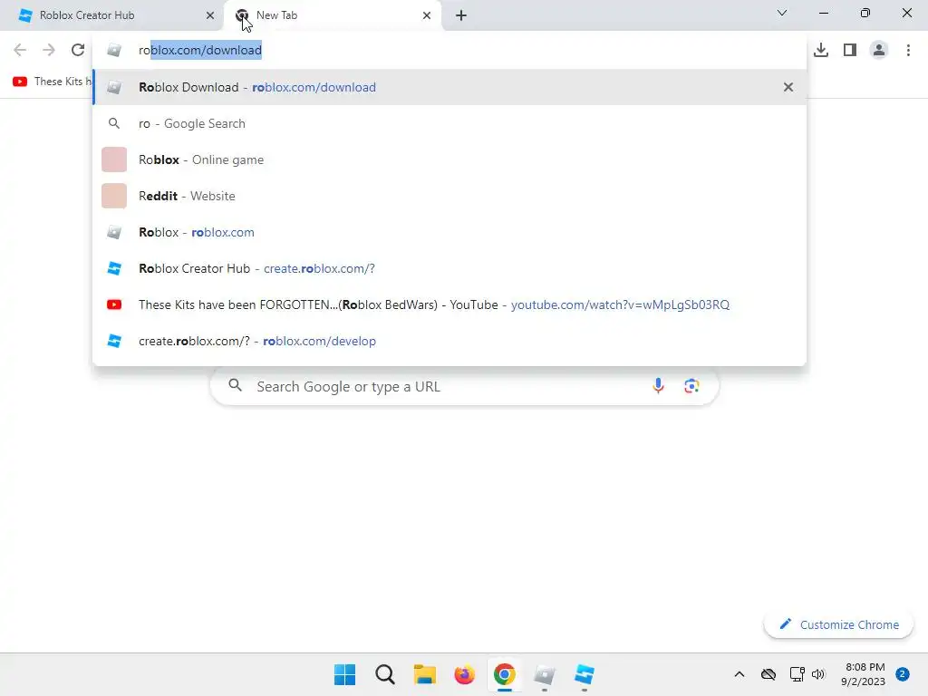Reload the page with the refresh icon

coord(78,50)
